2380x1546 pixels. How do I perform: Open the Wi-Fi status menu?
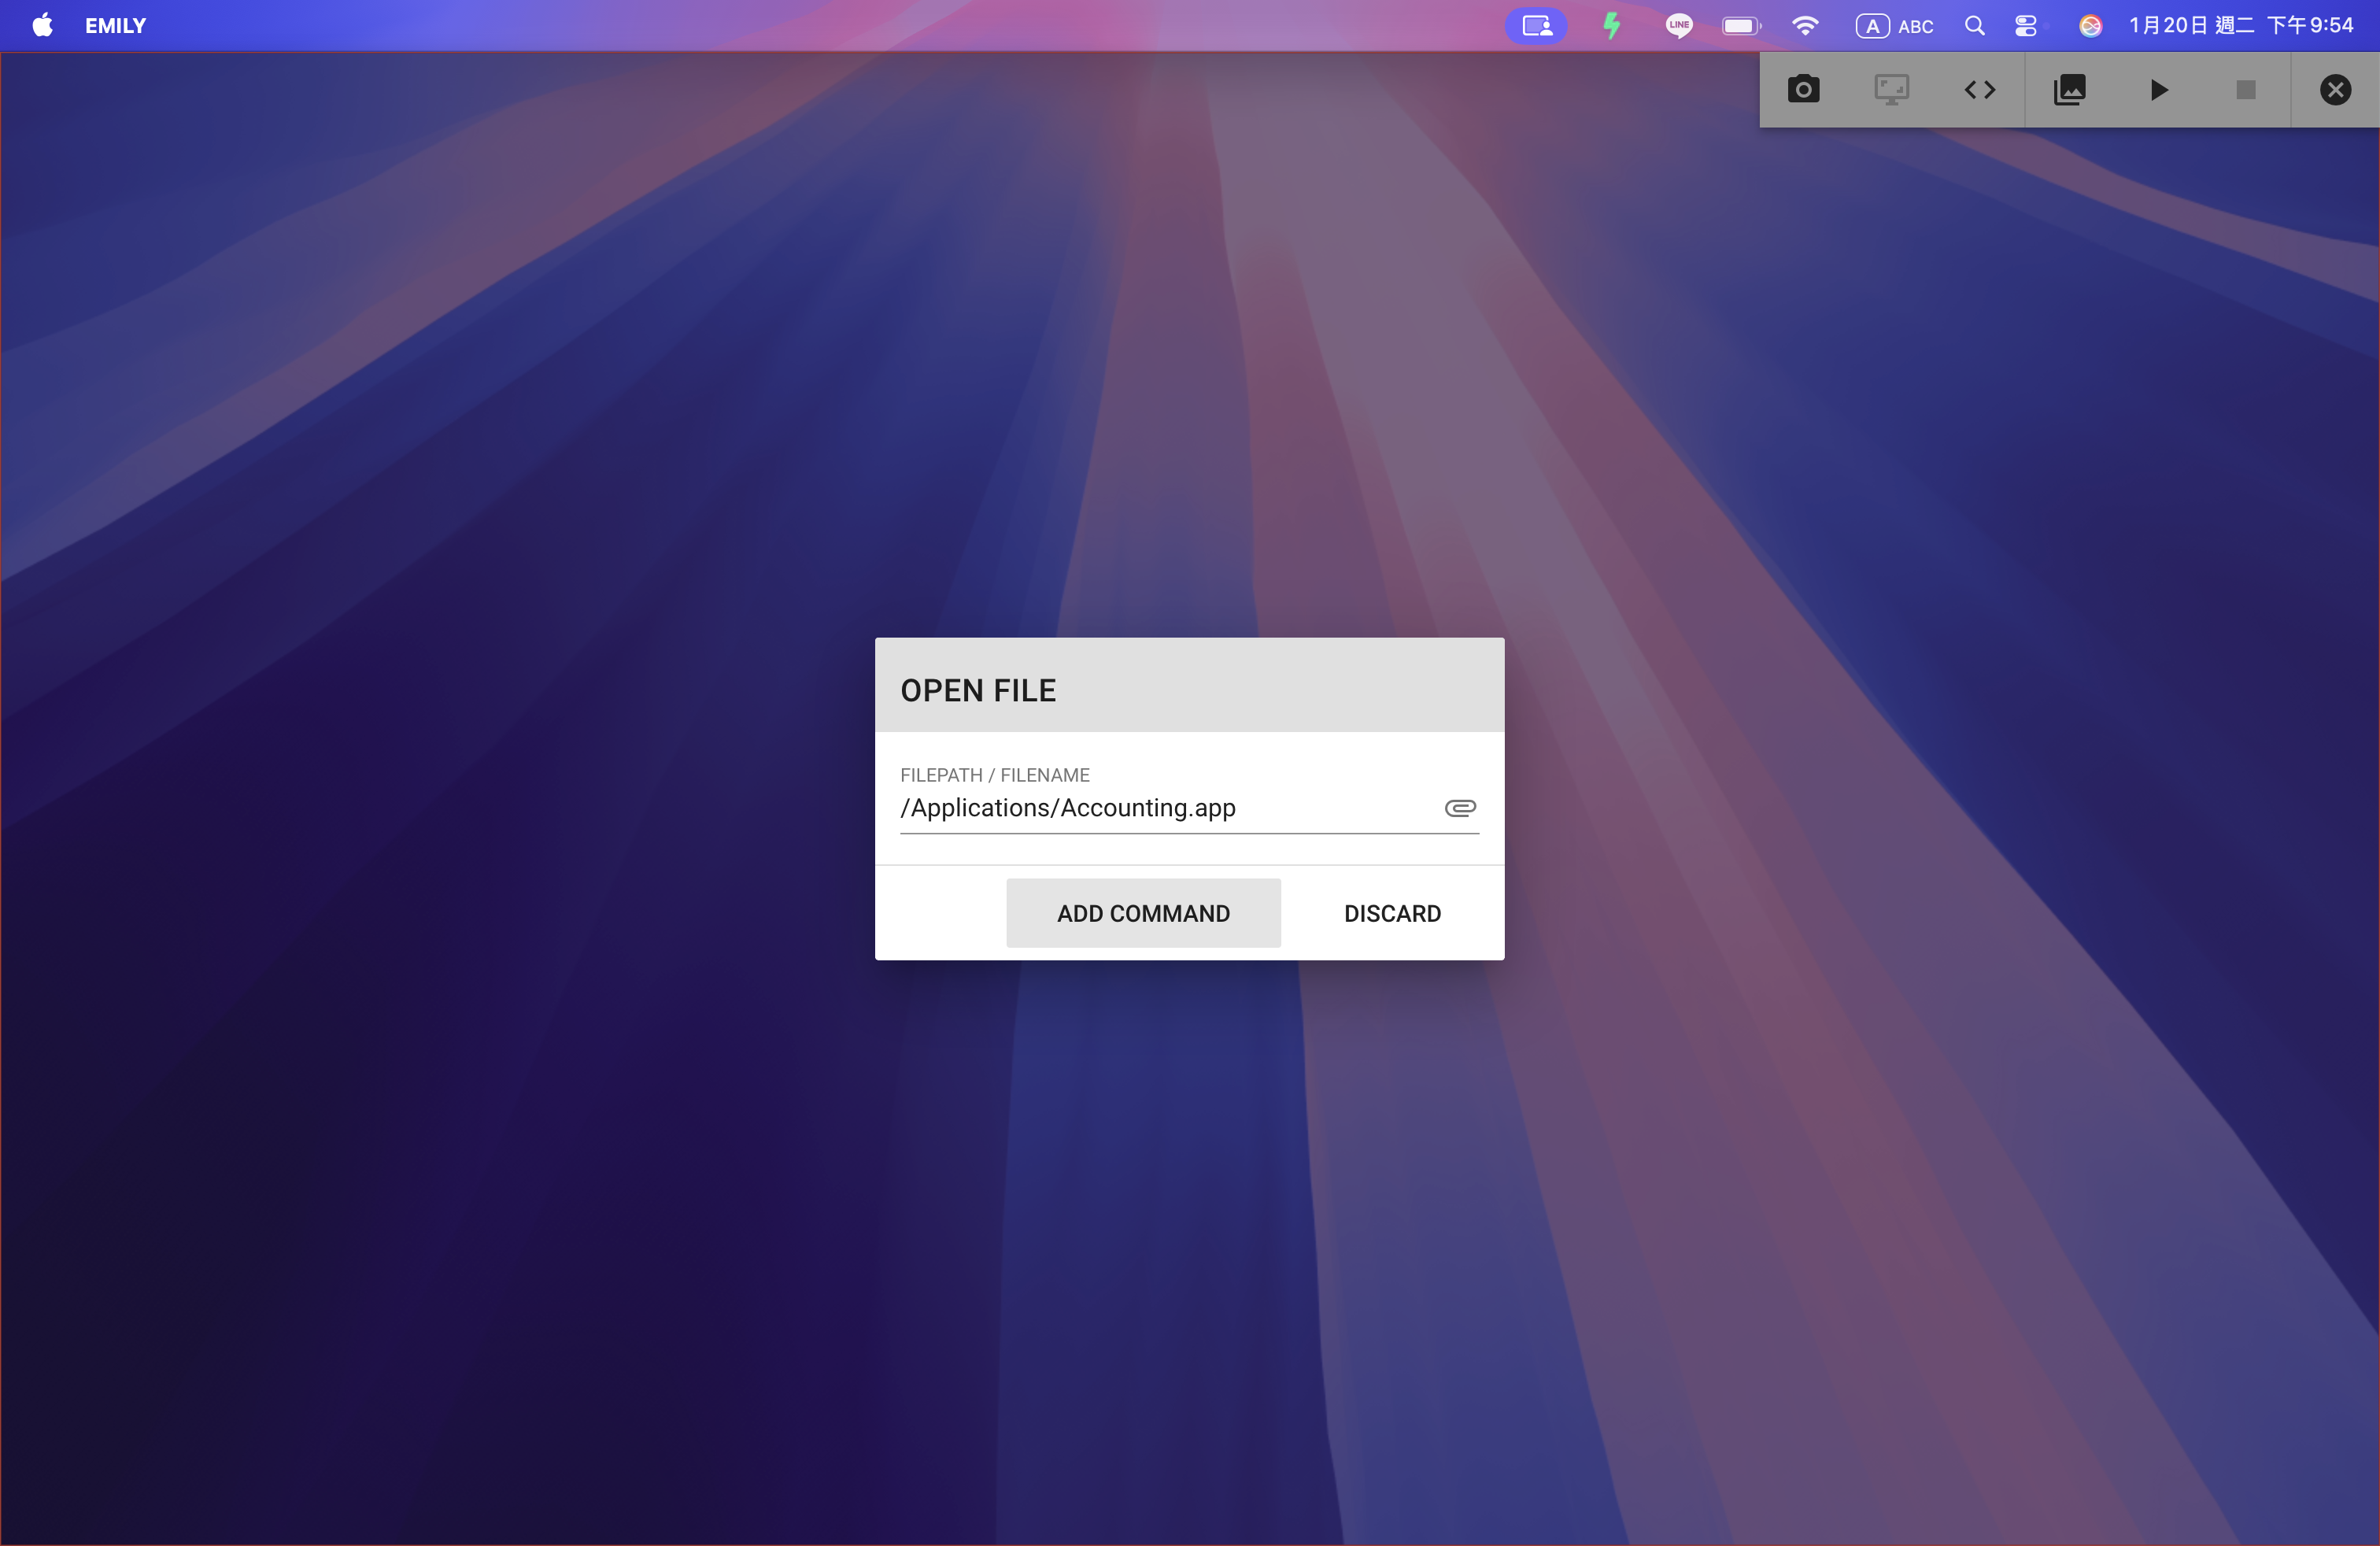(1804, 26)
